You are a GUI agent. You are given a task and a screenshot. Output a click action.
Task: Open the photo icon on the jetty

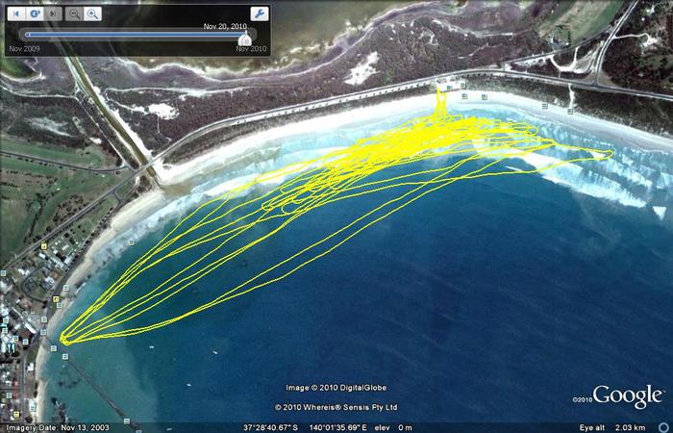pyautogui.click(x=64, y=358)
